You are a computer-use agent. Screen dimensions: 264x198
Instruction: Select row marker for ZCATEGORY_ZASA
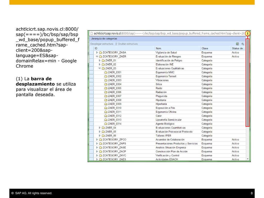click(x=92, y=53)
